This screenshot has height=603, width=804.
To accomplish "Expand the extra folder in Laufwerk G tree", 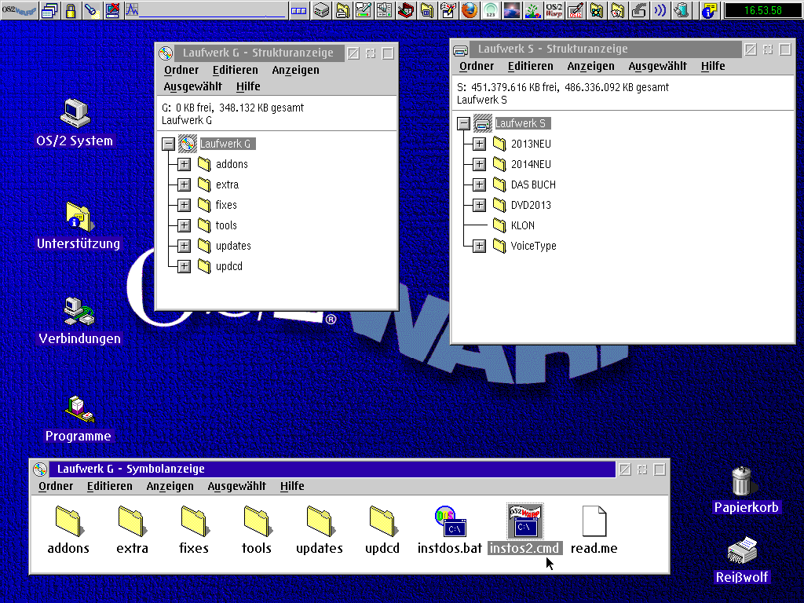I will [x=184, y=185].
